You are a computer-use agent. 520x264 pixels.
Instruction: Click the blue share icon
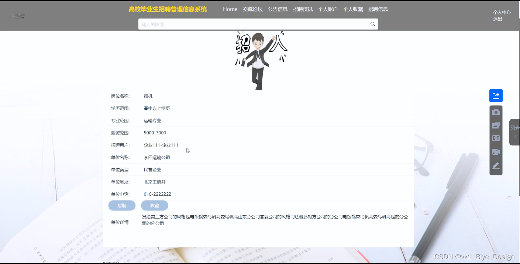pos(496,96)
